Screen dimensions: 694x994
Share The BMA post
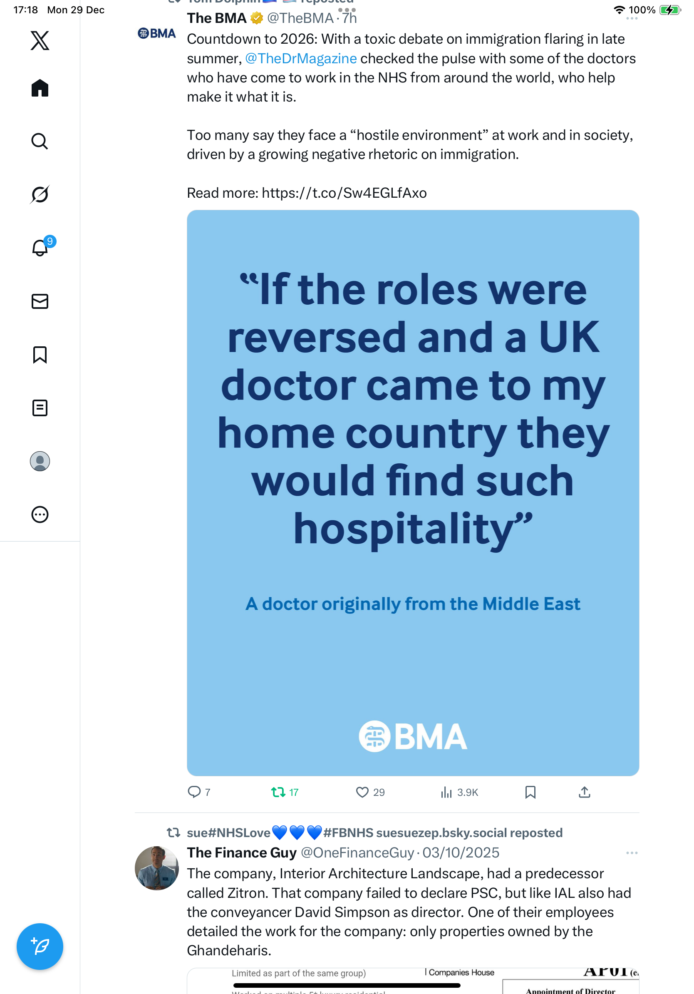[x=584, y=792]
